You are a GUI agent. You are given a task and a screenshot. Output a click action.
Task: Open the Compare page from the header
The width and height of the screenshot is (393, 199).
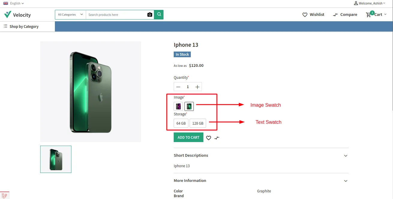pos(345,15)
